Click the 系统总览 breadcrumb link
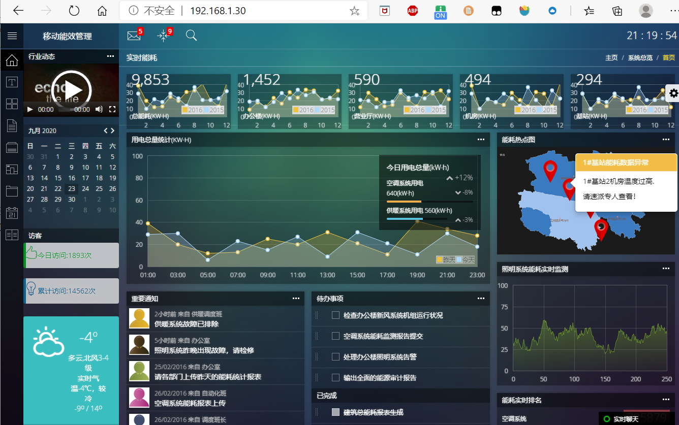The image size is (679, 425). coord(640,58)
